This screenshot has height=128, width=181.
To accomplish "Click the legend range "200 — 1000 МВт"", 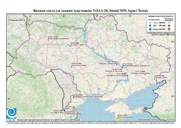I will point(159,25).
